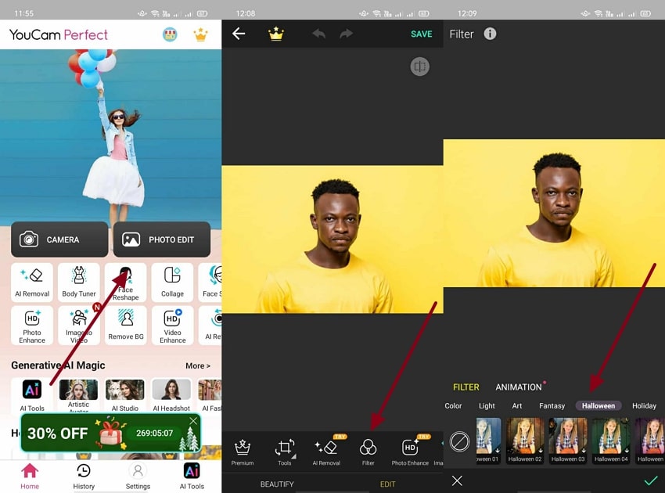Image resolution: width=665 pixels, height=493 pixels.
Task: Cancel filter with the X icon
Action: (x=457, y=480)
